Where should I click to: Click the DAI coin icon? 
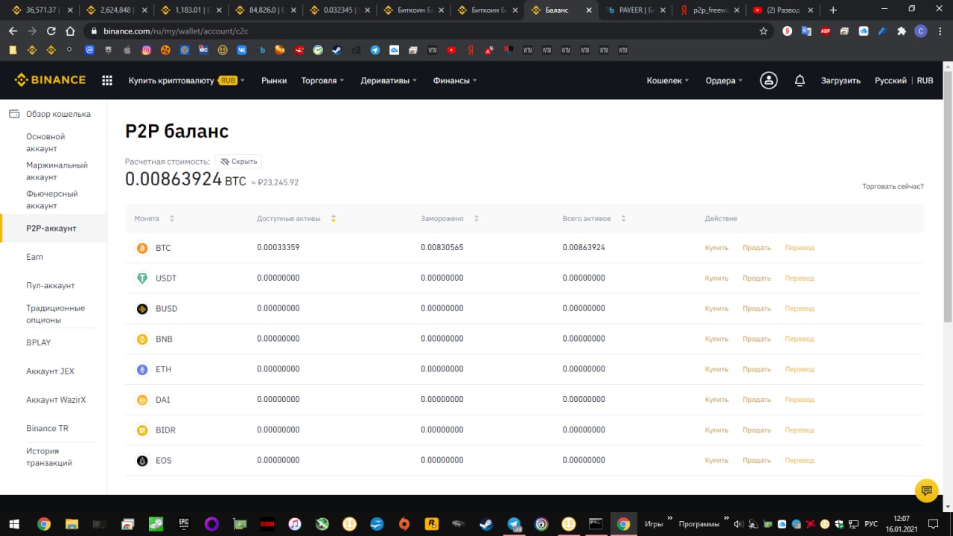point(142,400)
